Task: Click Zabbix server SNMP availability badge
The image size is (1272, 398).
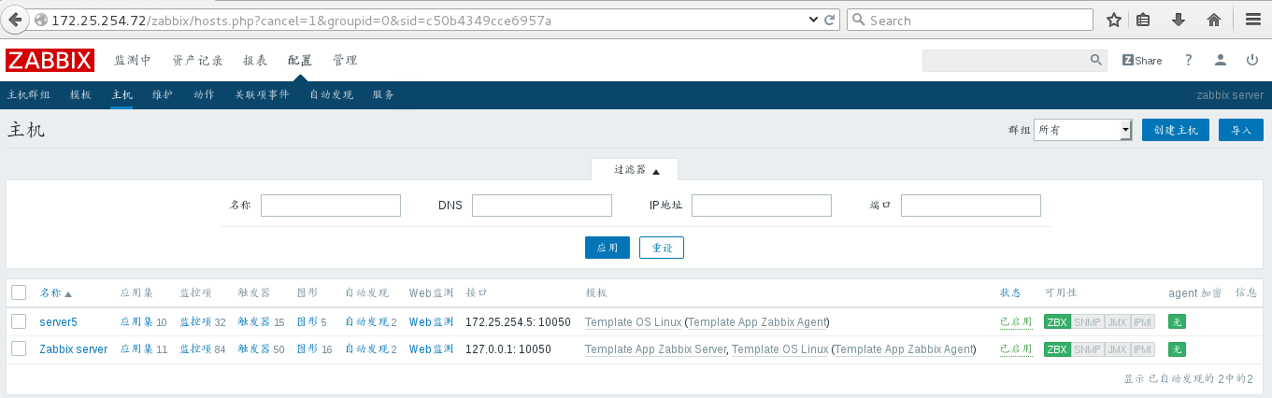Action: [1087, 348]
